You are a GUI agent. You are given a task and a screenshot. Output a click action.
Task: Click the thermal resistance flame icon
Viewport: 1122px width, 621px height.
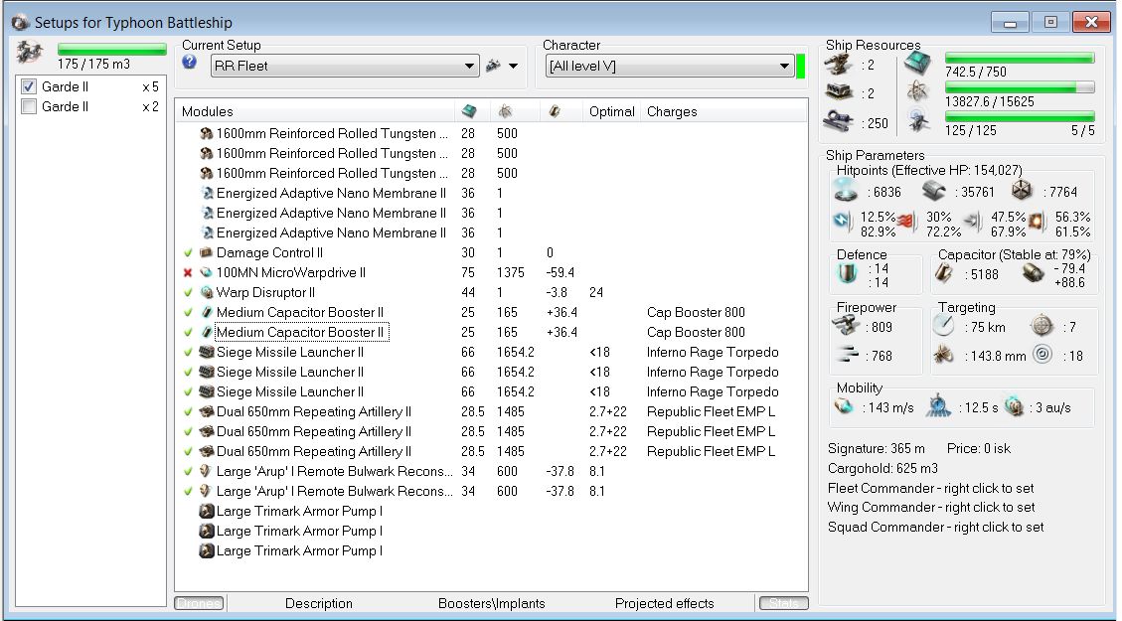(908, 223)
